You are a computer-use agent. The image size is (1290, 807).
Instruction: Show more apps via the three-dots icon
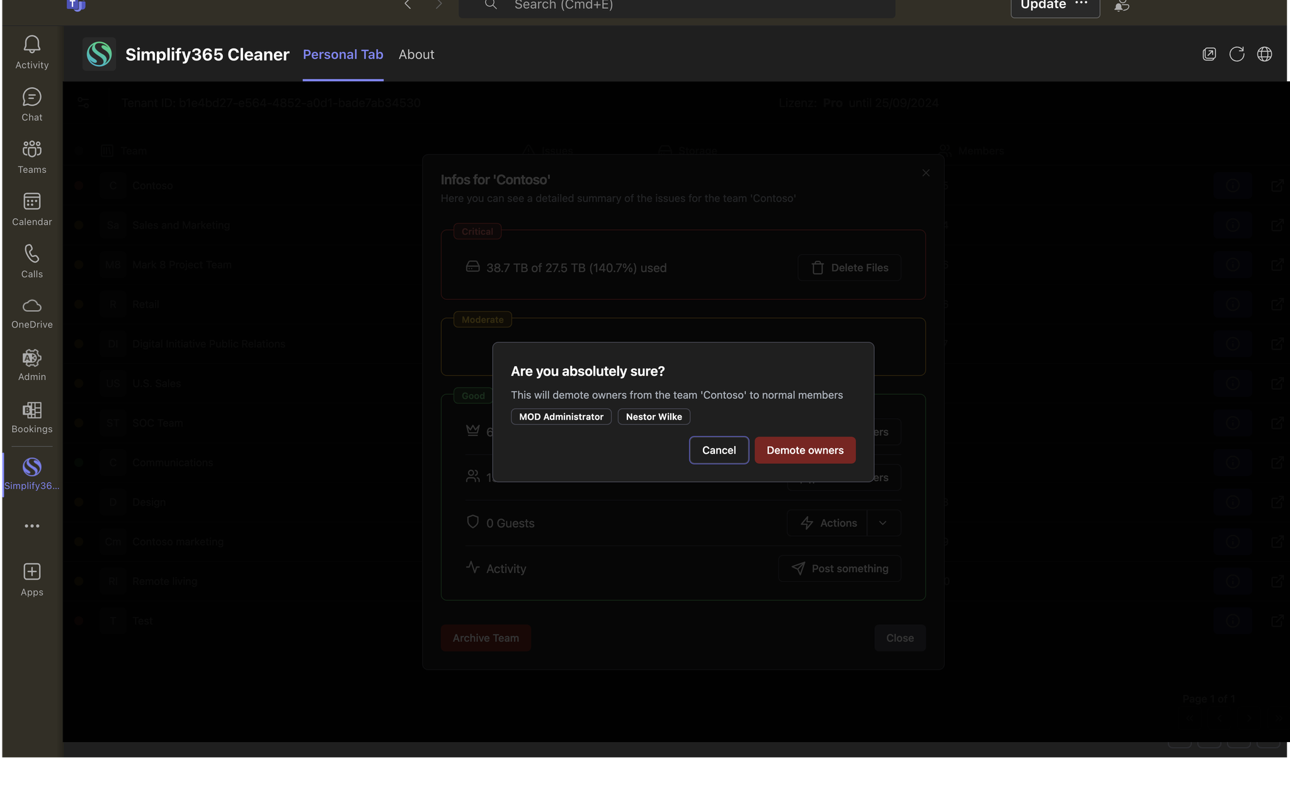point(32,526)
